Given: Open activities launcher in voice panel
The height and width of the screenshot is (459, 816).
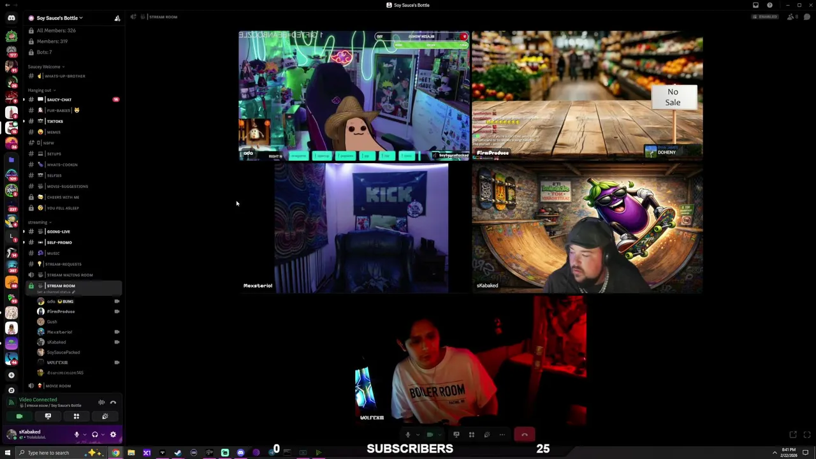Looking at the screenshot, I should [76, 416].
